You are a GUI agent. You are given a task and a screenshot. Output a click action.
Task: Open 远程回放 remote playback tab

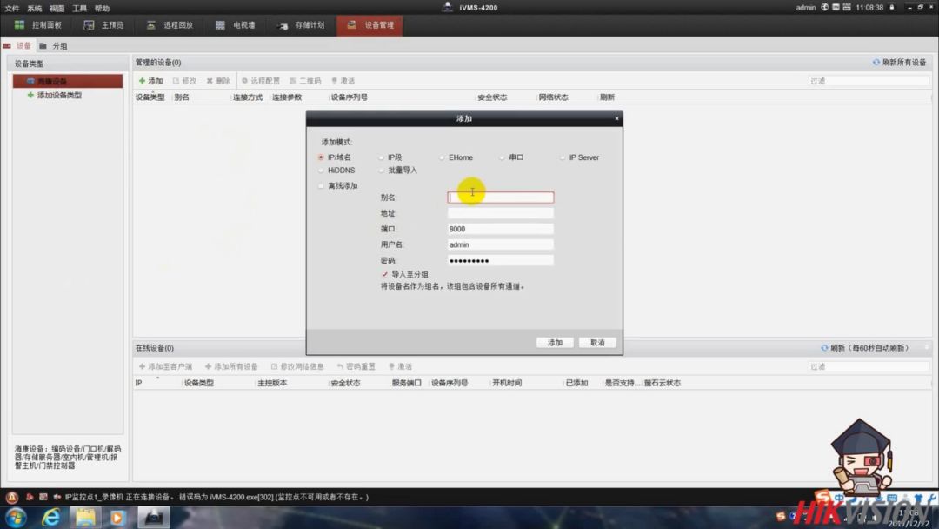tap(170, 25)
